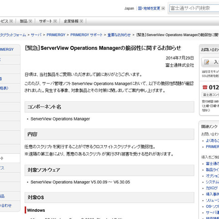Expand the arrow icon beside ビス menu

[11, 21]
